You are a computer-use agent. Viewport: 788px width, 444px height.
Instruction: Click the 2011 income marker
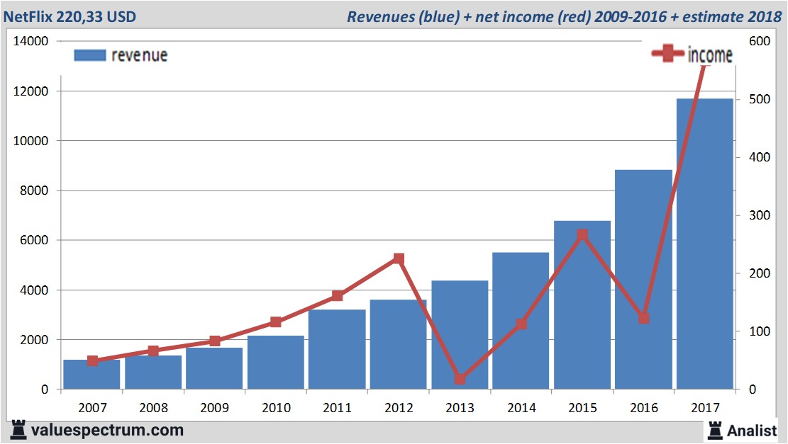click(338, 296)
